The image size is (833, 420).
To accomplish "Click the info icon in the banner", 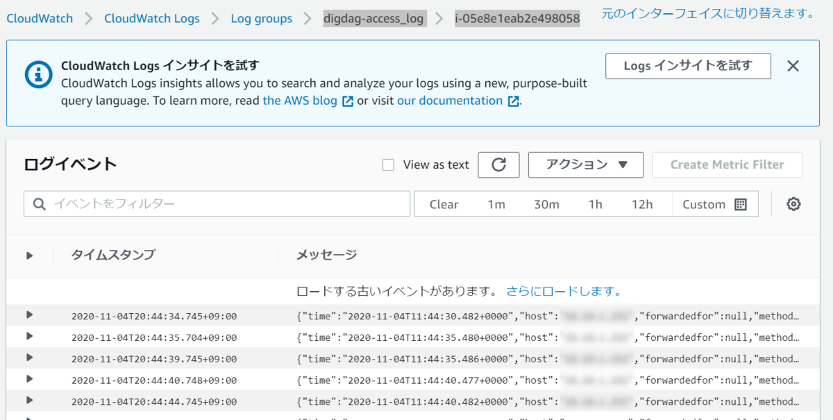I will coord(39,75).
